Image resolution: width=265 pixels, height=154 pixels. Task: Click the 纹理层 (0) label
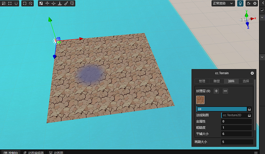click(203, 91)
